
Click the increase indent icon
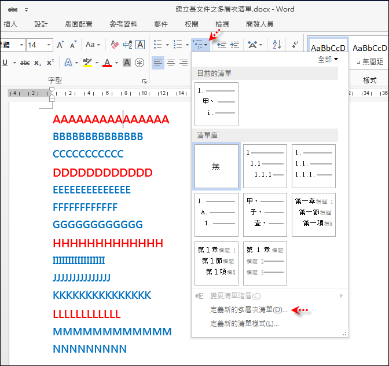(234, 45)
